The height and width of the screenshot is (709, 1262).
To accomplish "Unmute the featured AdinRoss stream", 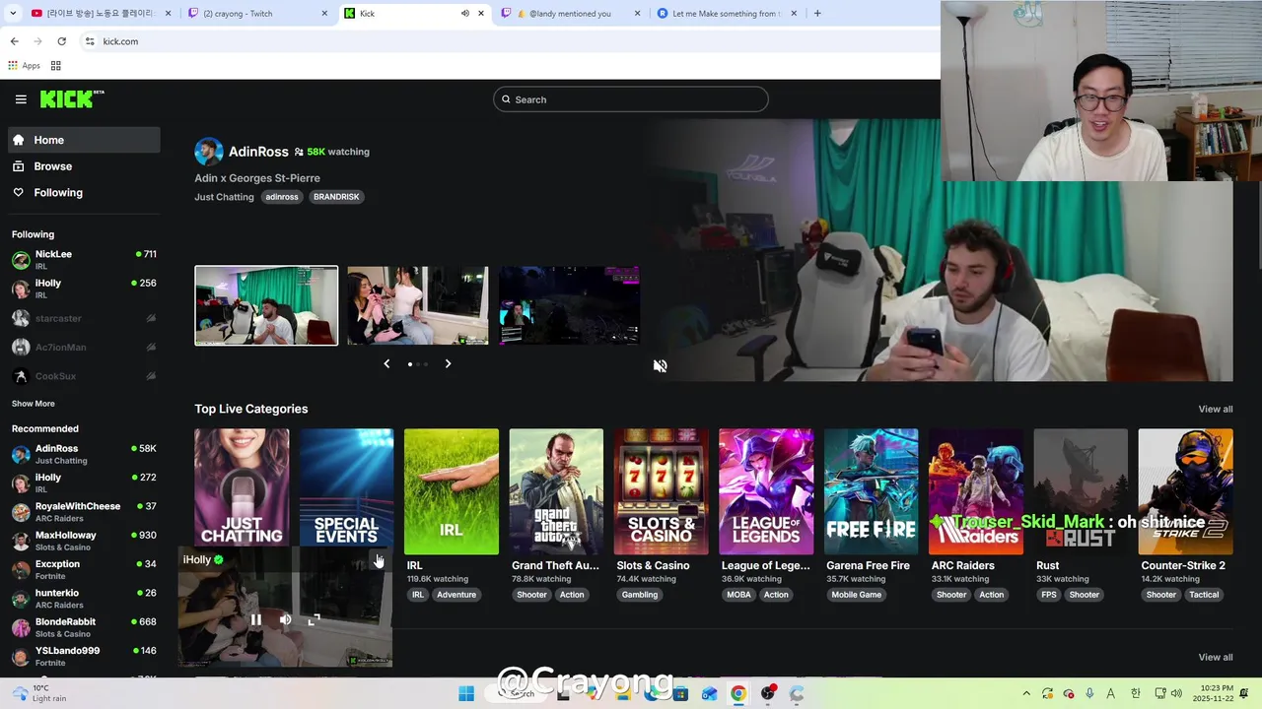I will [660, 365].
